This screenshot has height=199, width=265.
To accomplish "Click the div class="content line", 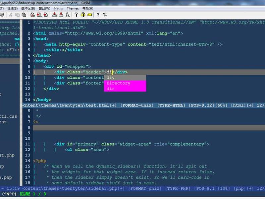I will click(x=79, y=78).
